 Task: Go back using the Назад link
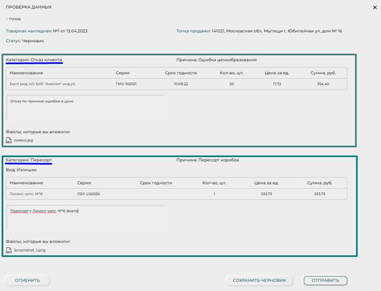tap(13, 19)
